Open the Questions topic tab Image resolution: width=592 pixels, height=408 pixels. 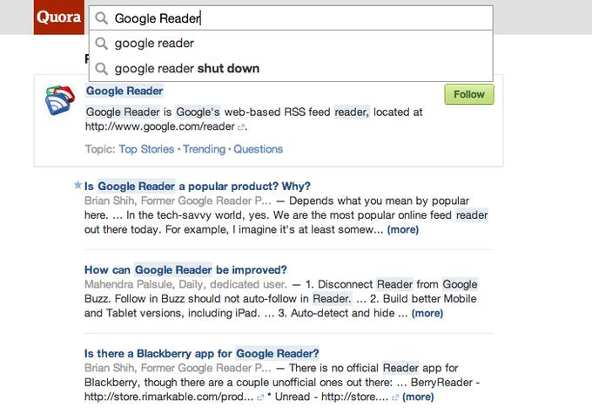(259, 149)
